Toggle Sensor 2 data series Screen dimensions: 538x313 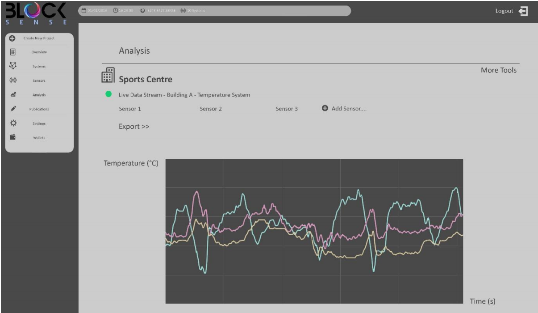(x=211, y=109)
